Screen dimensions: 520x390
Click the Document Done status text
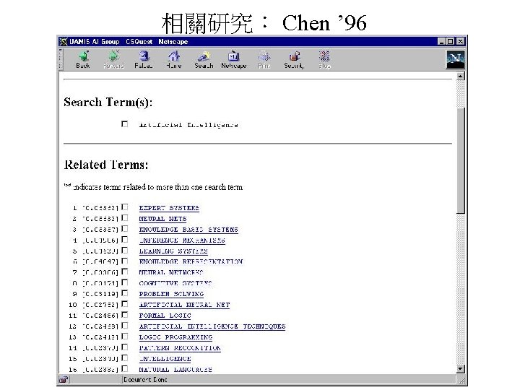click(x=145, y=380)
